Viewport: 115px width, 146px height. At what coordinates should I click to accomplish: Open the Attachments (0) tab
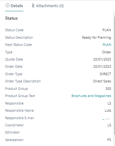(48, 6)
